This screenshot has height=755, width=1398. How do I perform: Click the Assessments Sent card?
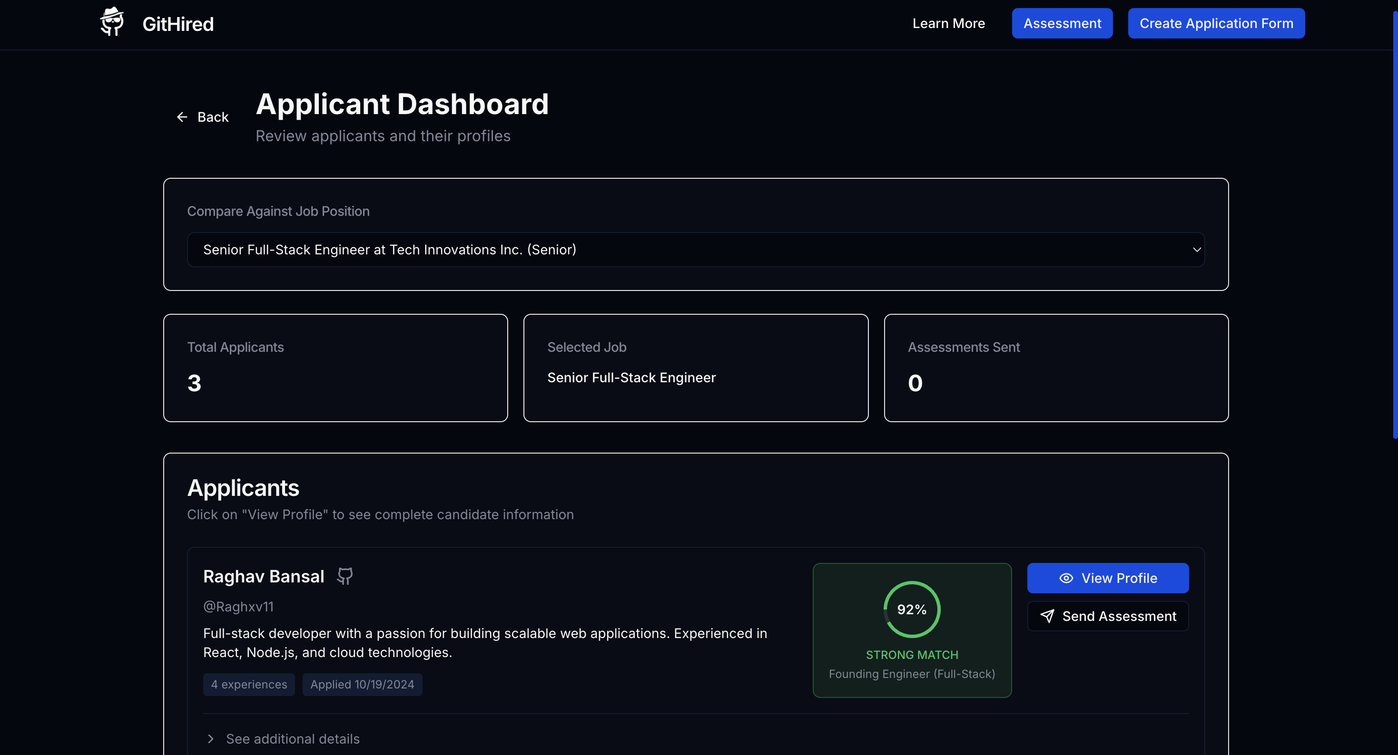click(1055, 368)
